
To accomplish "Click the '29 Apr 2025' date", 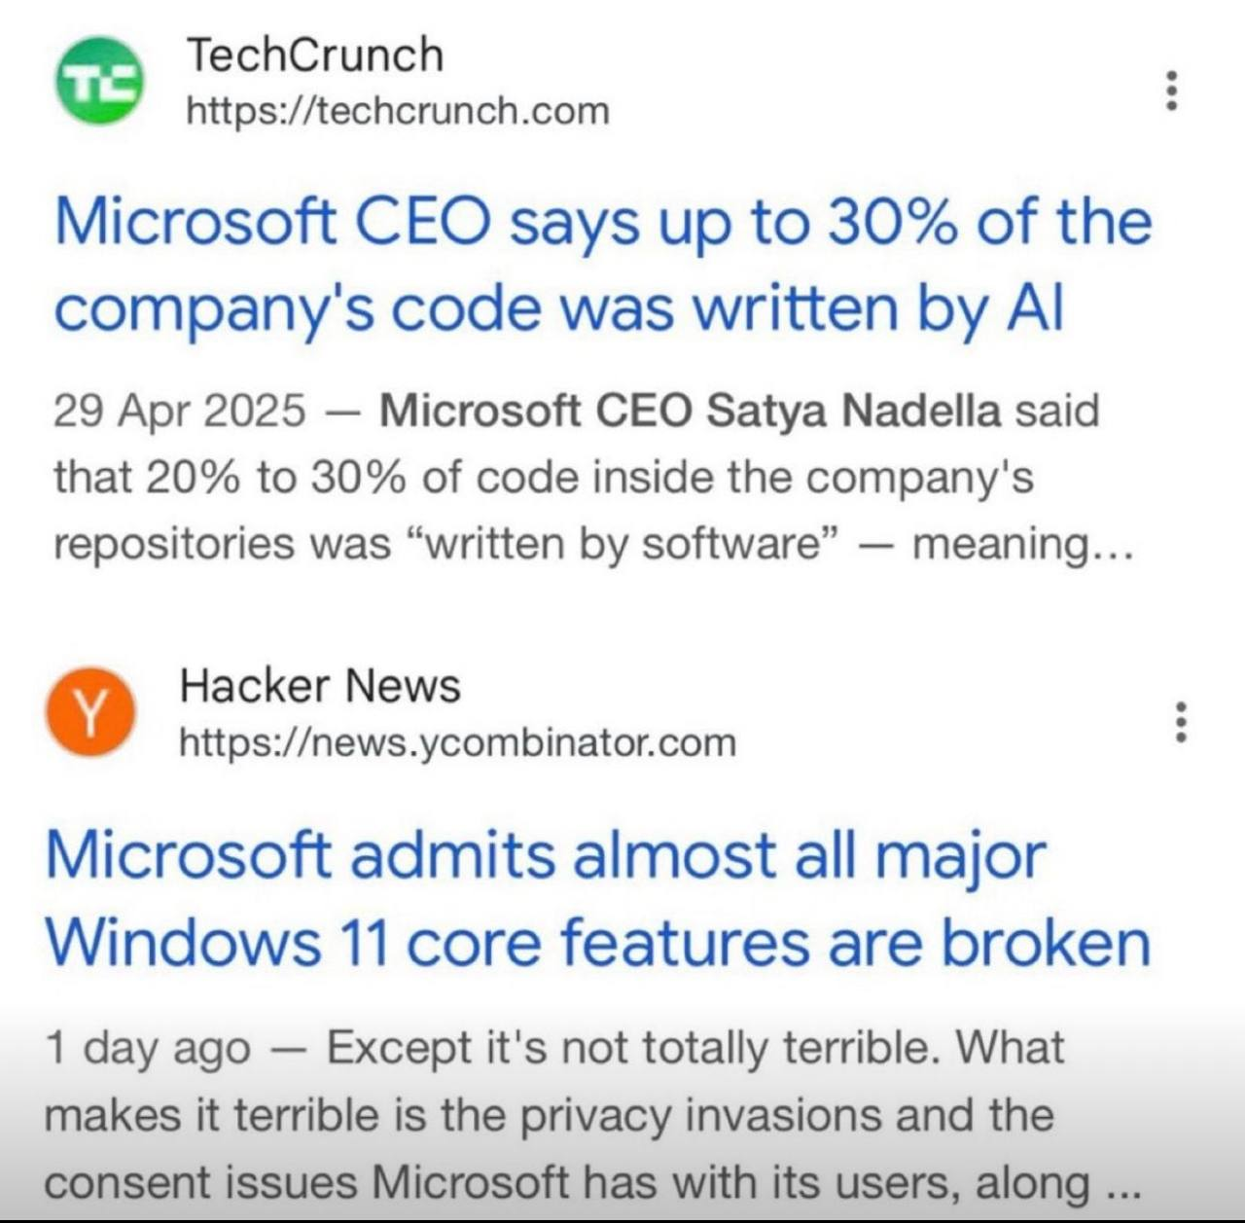I will pyautogui.click(x=179, y=411).
